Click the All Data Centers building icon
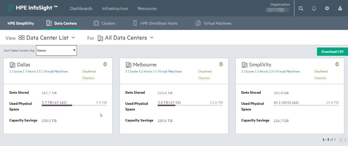This screenshot has height=146, width=348. click(x=100, y=38)
